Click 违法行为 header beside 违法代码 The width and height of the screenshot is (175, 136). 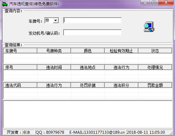tap(54, 85)
